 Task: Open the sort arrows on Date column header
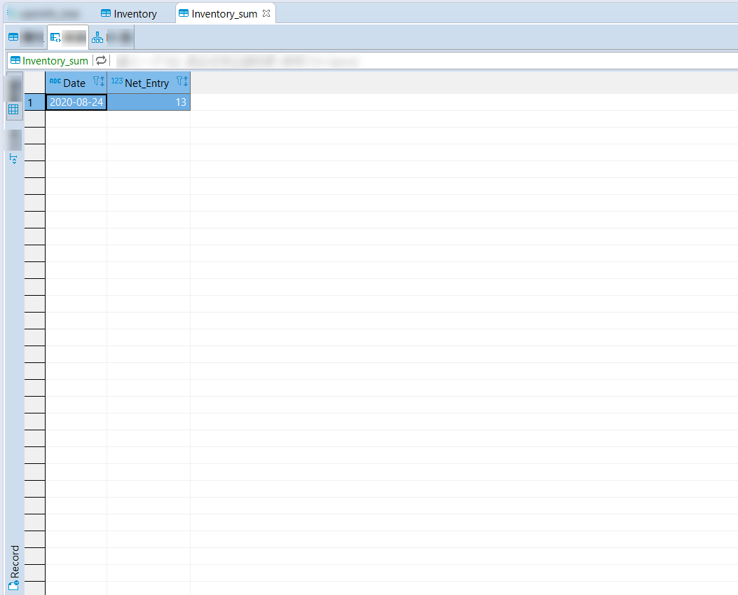coord(101,82)
